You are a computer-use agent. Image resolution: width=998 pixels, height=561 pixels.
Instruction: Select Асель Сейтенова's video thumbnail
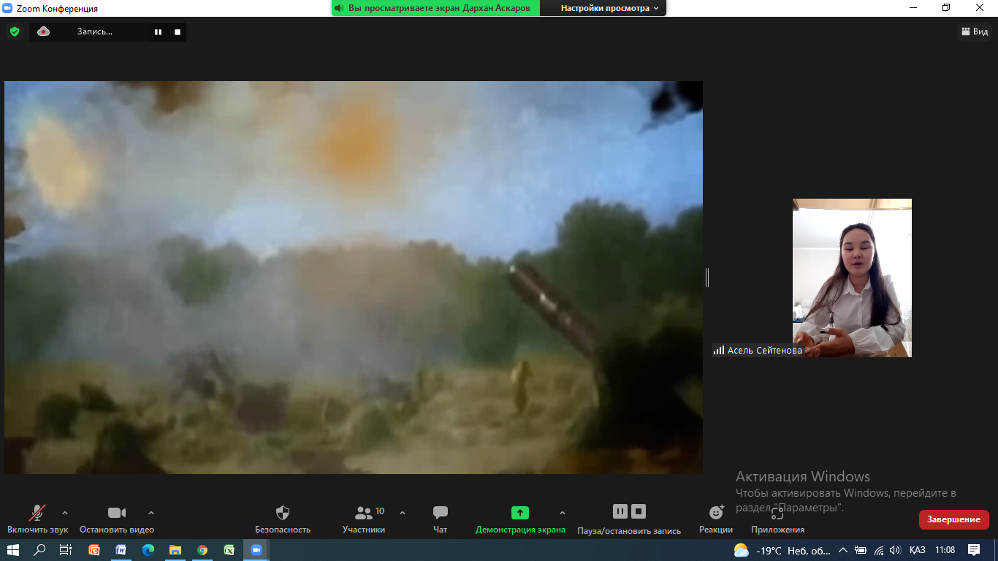coord(852,278)
